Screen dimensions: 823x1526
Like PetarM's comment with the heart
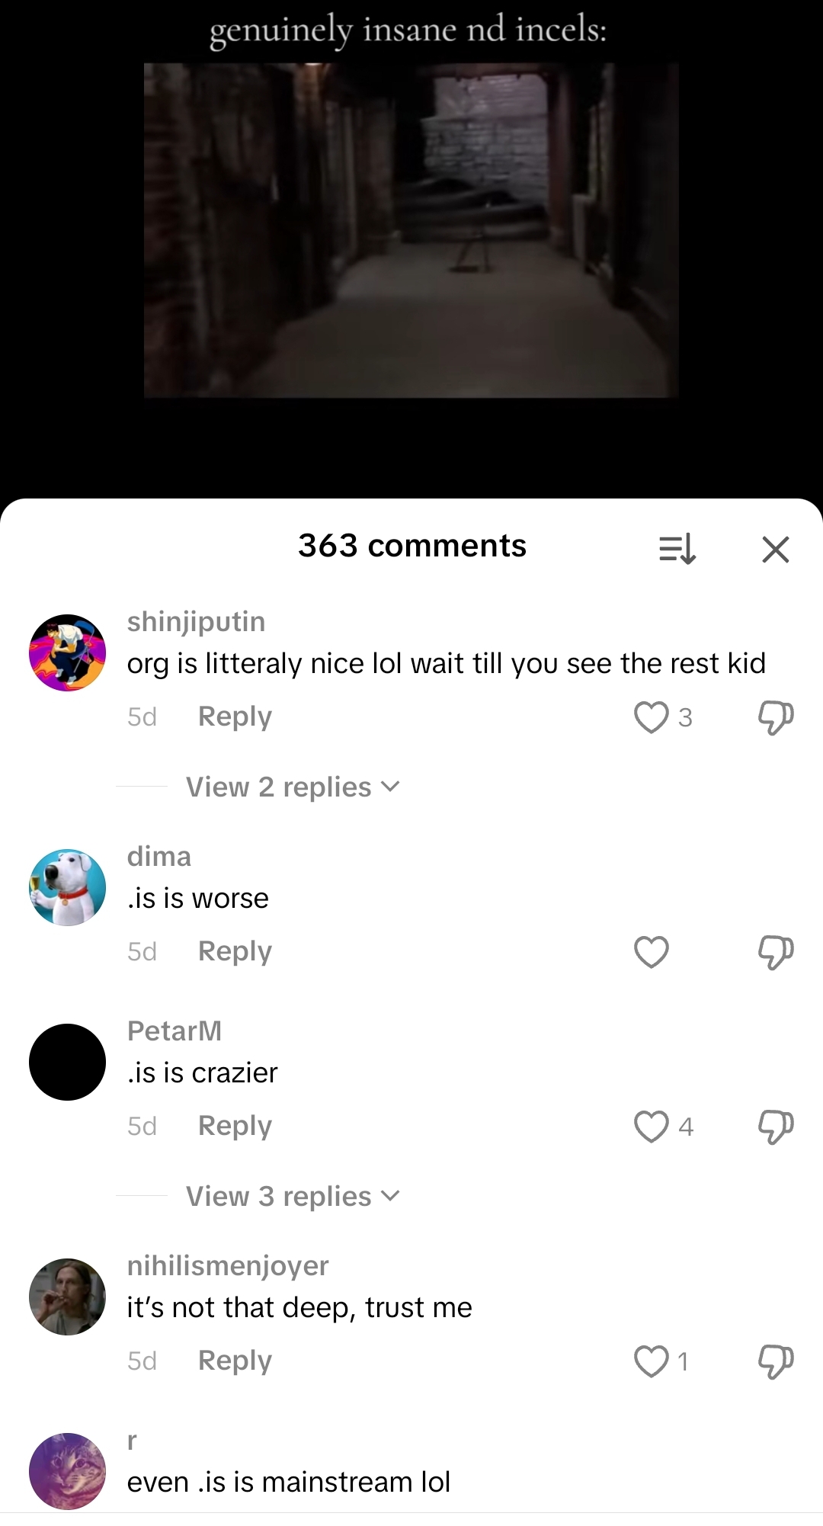(x=652, y=1127)
